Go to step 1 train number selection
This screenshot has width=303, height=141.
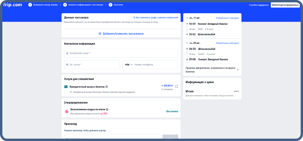click(43, 5)
